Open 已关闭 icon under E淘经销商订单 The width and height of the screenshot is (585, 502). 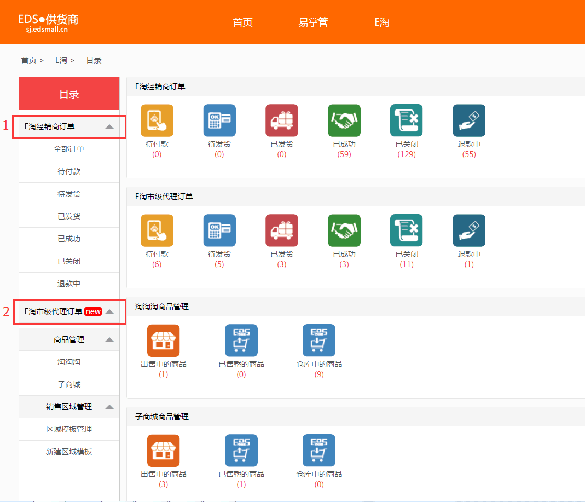[406, 120]
